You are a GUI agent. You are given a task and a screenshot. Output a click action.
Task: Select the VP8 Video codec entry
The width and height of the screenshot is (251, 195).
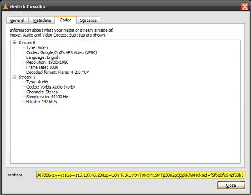point(62,52)
